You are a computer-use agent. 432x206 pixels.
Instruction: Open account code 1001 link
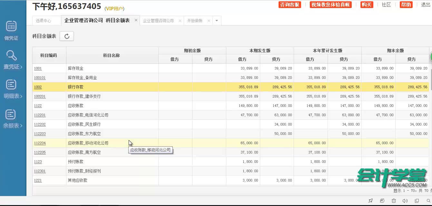coord(38,68)
